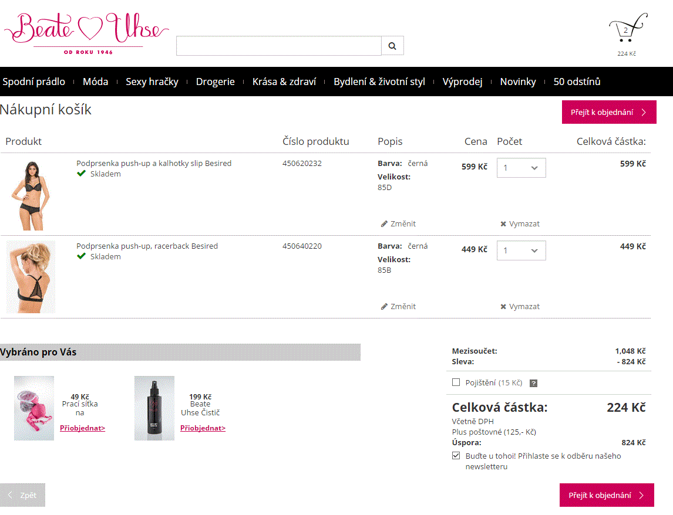Click the pencil icon next to Změnit for size 85B
This screenshot has width=673, height=515.
click(384, 307)
